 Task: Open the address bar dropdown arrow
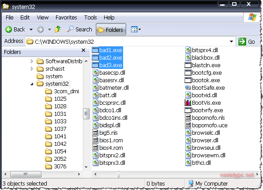231,42
